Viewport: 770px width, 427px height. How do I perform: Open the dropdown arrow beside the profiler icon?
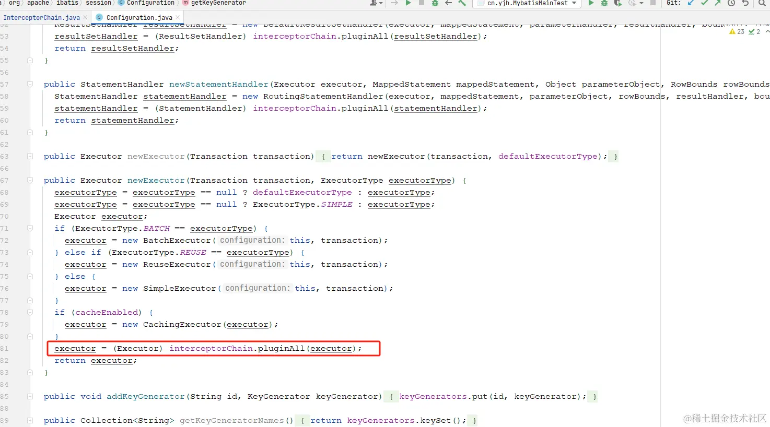click(641, 3)
